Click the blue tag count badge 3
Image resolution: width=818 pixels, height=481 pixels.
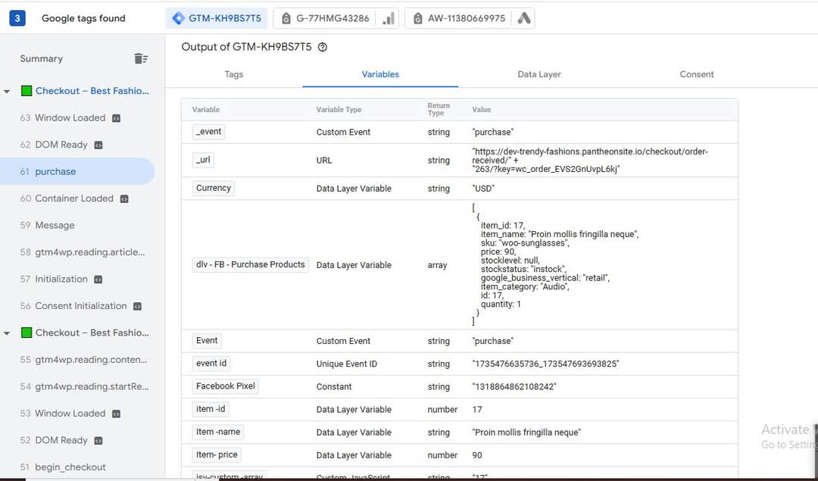(x=17, y=18)
